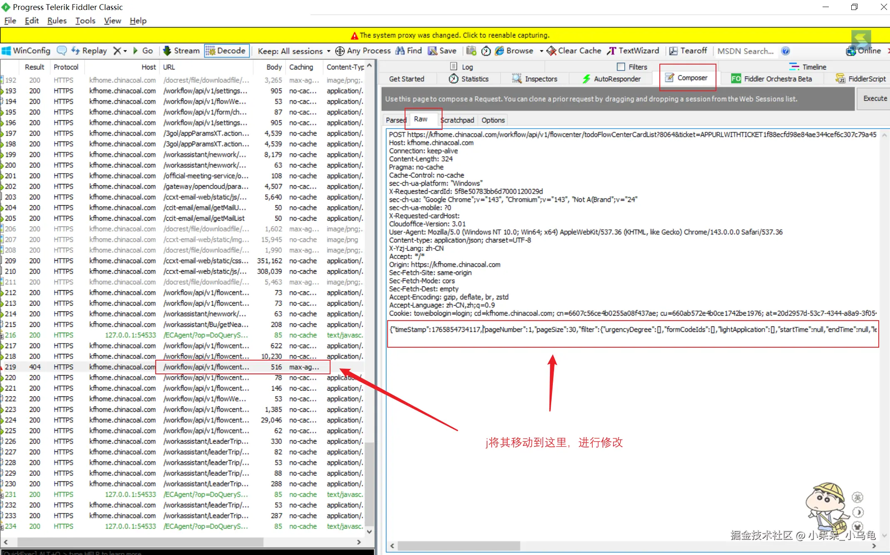Toggle the Filters checkbox tab
The image size is (890, 555).
point(632,67)
